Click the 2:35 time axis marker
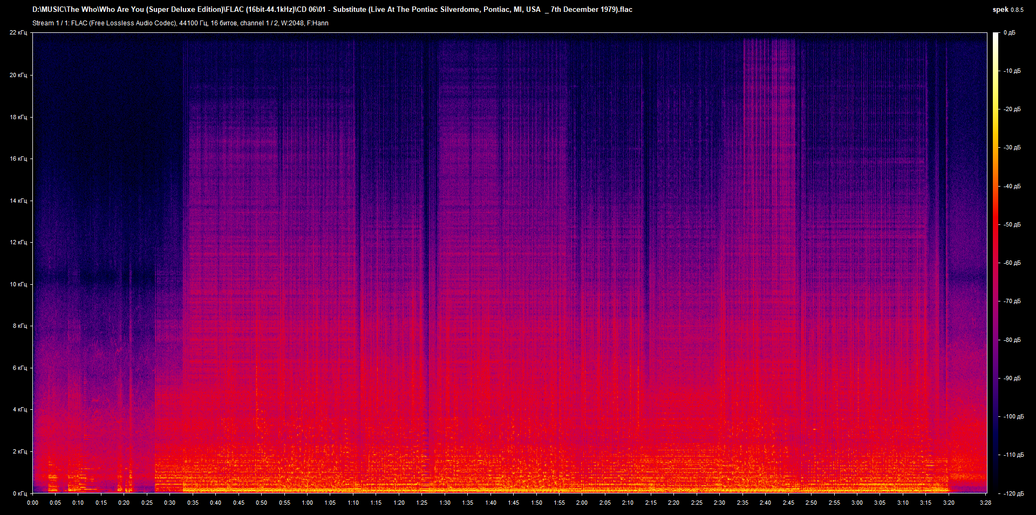Screen dimensions: 1036x515 742,503
